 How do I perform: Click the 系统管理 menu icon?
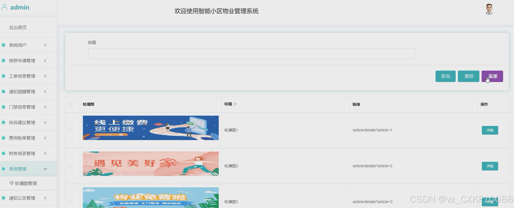4,169
